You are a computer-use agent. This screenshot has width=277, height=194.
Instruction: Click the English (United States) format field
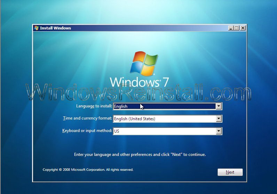(x=164, y=118)
